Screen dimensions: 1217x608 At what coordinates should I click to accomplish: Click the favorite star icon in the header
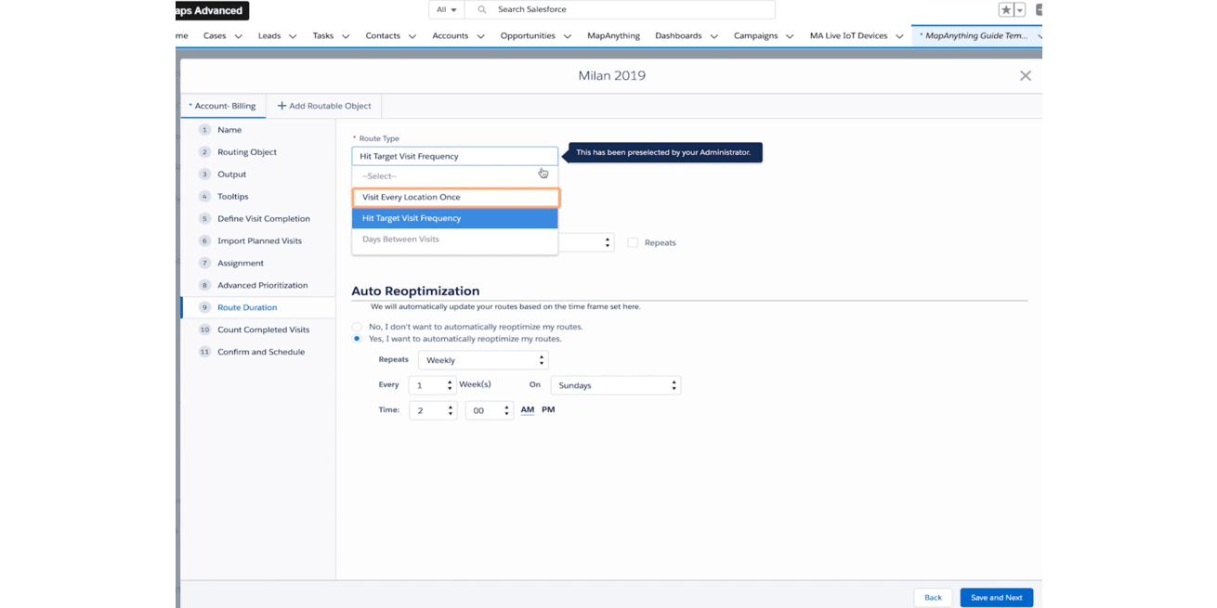[x=1004, y=9]
